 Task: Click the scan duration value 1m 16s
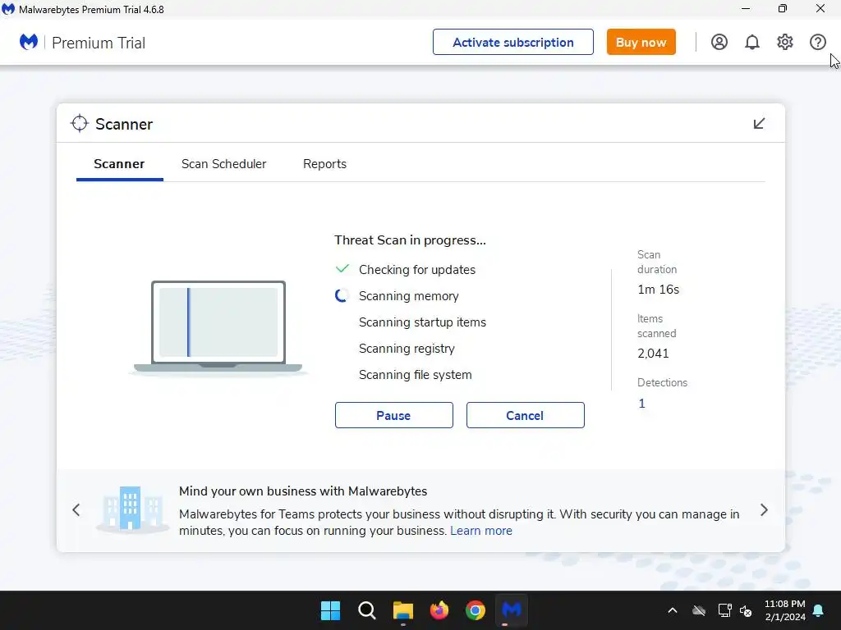pyautogui.click(x=658, y=290)
